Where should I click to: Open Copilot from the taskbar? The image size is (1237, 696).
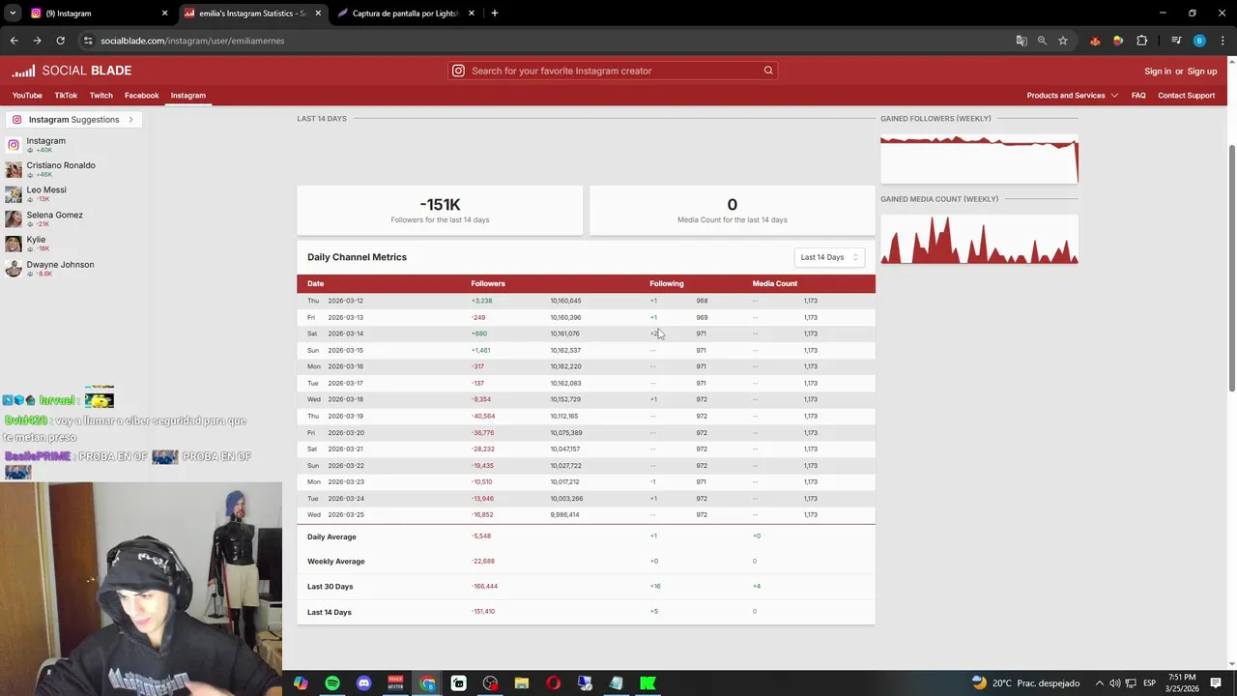tap(301, 683)
